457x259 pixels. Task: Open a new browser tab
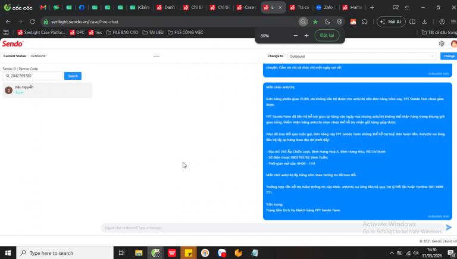point(372,8)
